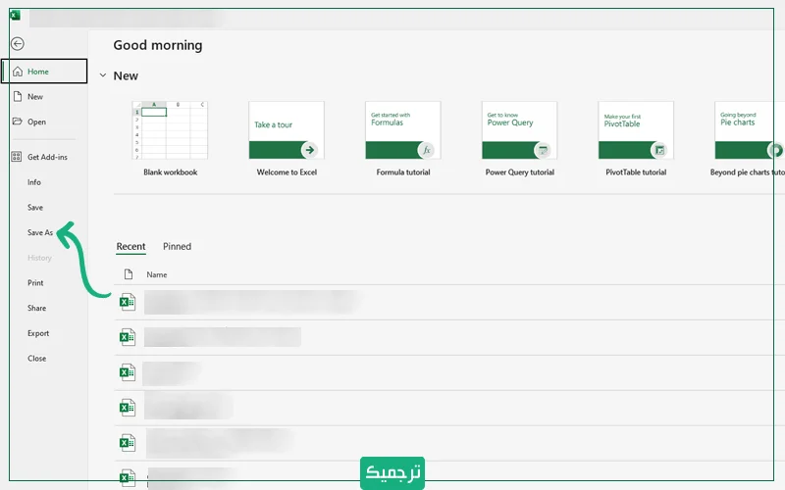Viewport: 785px width, 490px height.
Task: Switch to the Recent tab
Action: 131,247
